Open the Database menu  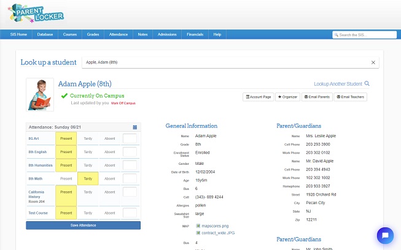(45, 35)
